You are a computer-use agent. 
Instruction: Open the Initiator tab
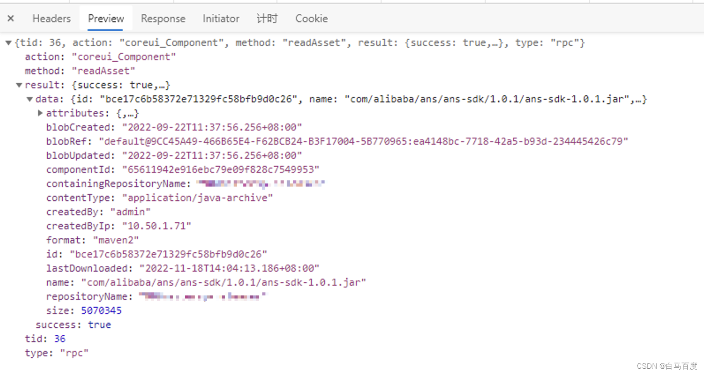pyautogui.click(x=221, y=19)
